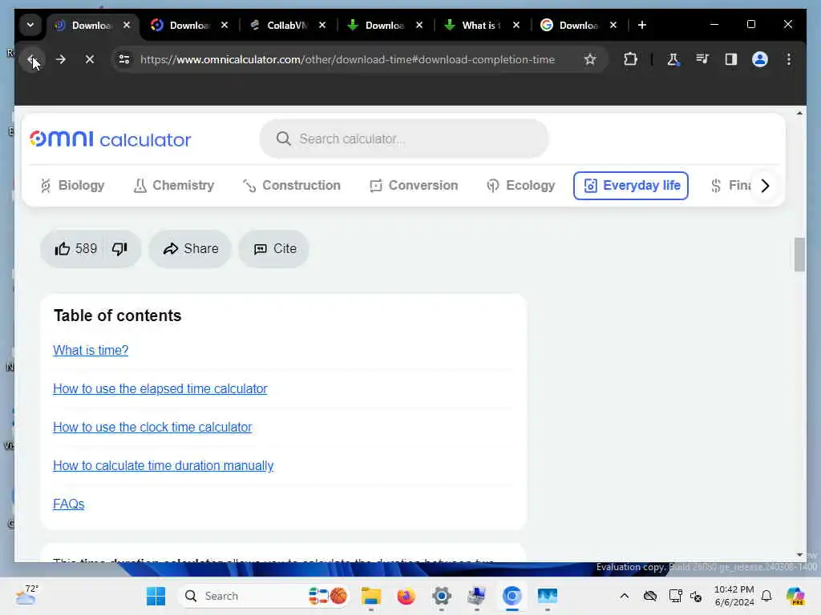The width and height of the screenshot is (821, 615).
Task: Stop the page from loading
Action: pyautogui.click(x=90, y=59)
